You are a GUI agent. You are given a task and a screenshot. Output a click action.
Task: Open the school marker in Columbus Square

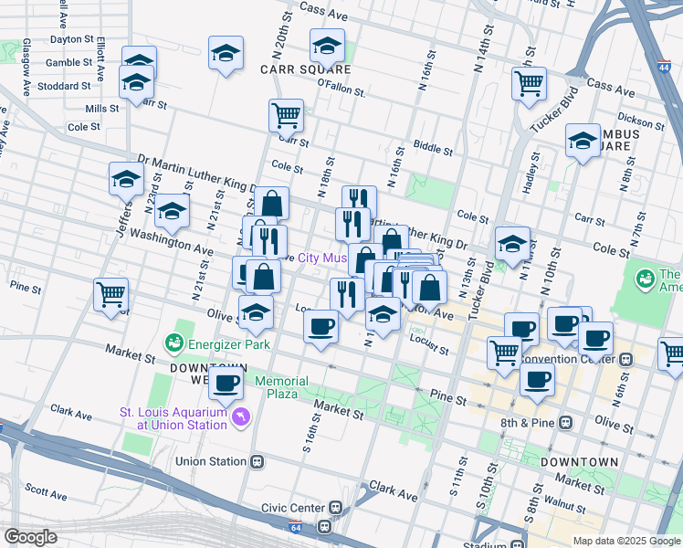tap(583, 141)
